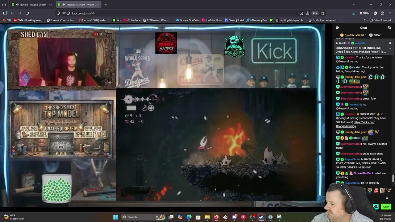Image resolution: width=395 pixels, height=222 pixels.
Task: Open picture-in-picture from address bar
Action: pos(301,13)
